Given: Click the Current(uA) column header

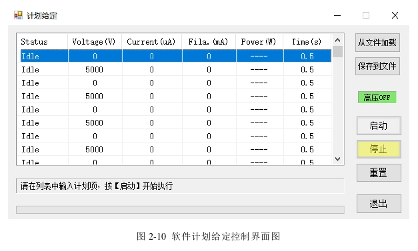Looking at the screenshot, I should pyautogui.click(x=152, y=42).
